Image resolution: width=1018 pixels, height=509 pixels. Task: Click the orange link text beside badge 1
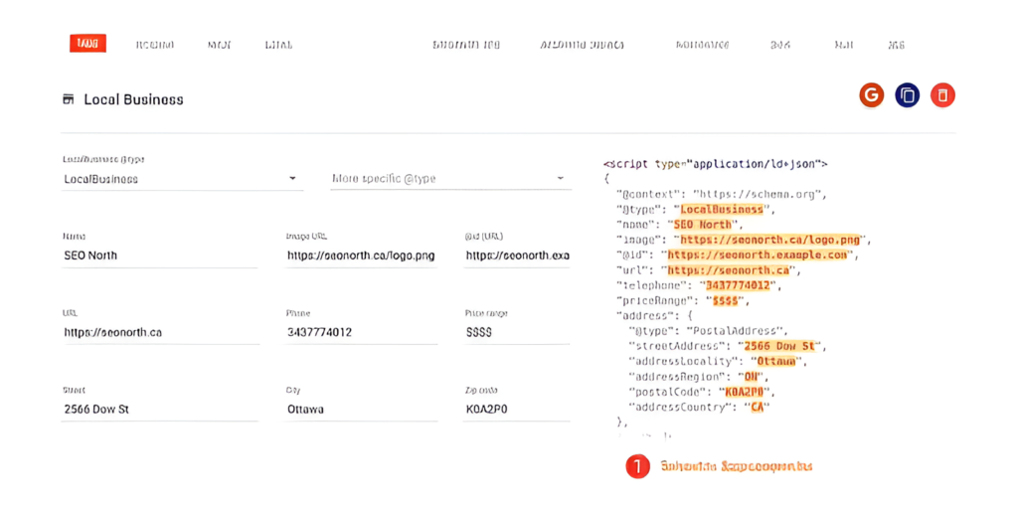coord(737,465)
